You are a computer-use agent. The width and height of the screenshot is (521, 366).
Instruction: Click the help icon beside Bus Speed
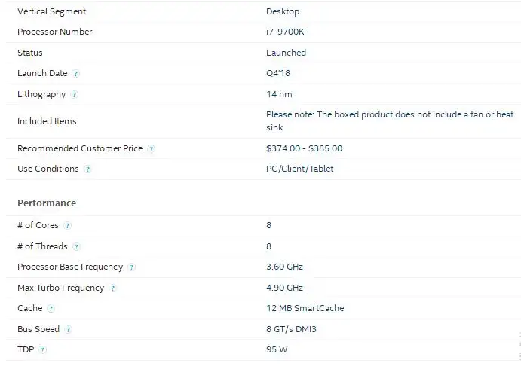(x=68, y=330)
